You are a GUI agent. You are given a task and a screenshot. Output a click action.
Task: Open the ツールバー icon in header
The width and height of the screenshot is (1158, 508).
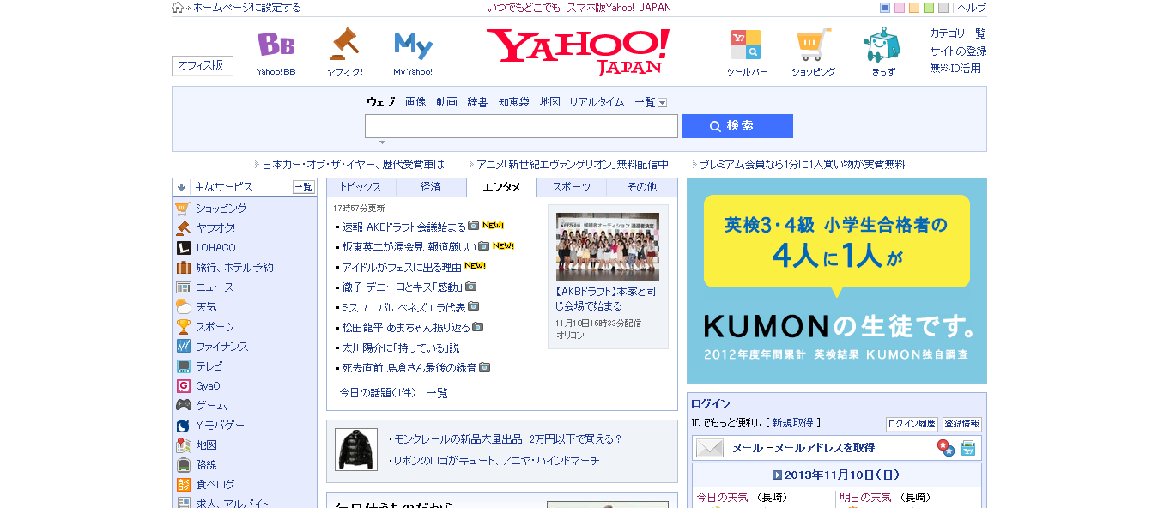click(x=745, y=45)
